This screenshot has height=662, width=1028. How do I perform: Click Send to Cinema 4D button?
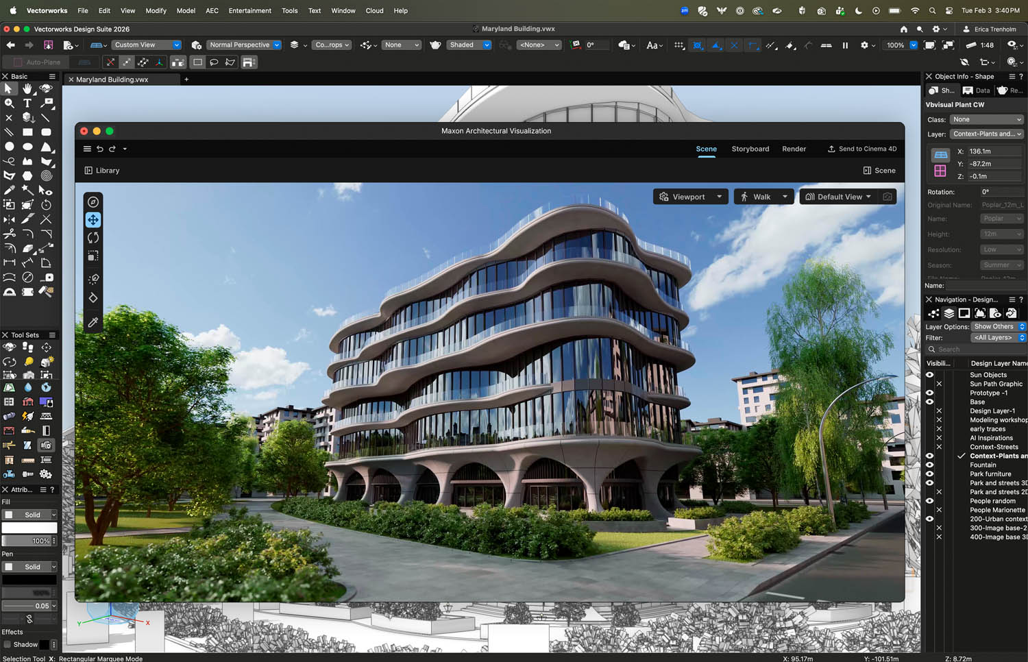pyautogui.click(x=862, y=149)
